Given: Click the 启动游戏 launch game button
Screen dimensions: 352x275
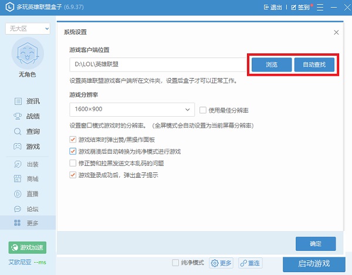Looking at the screenshot, I should [314, 264].
